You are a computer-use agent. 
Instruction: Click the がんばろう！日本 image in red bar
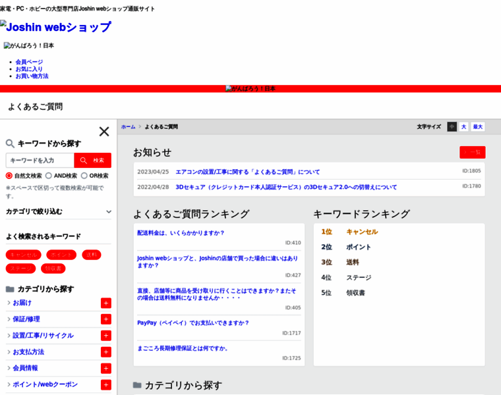tap(250, 89)
